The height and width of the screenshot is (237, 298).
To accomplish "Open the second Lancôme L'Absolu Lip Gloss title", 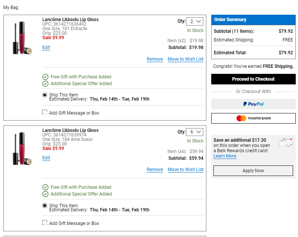I will pyautogui.click(x=70, y=130).
